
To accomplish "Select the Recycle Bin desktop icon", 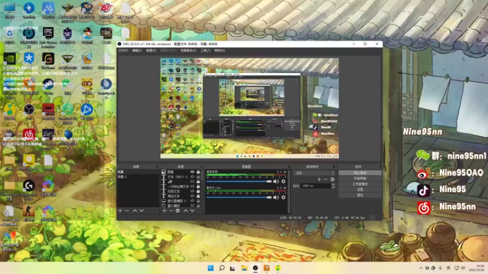I will pyautogui.click(x=10, y=33).
